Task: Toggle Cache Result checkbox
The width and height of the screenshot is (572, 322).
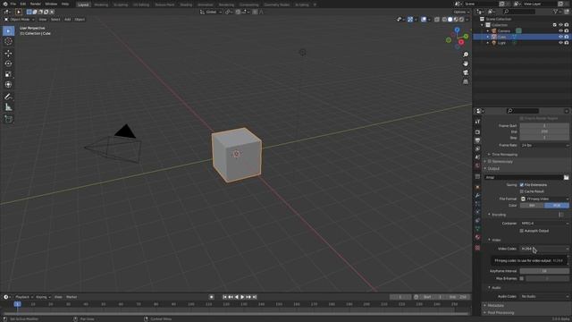Action: pyautogui.click(x=522, y=191)
